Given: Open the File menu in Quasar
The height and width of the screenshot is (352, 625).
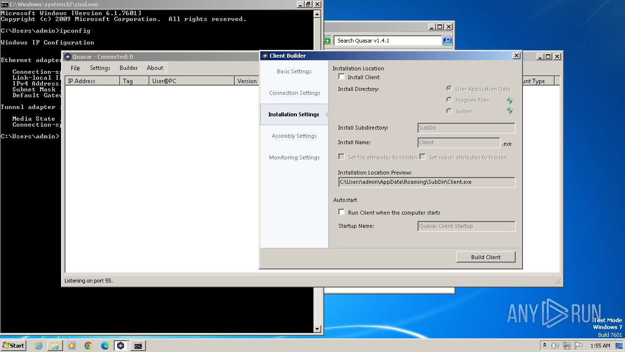Looking at the screenshot, I should click(75, 68).
